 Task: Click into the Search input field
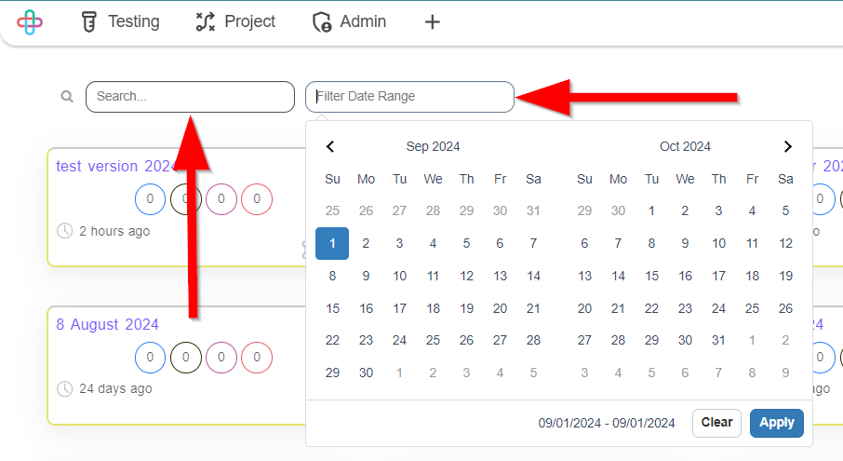coord(190,97)
